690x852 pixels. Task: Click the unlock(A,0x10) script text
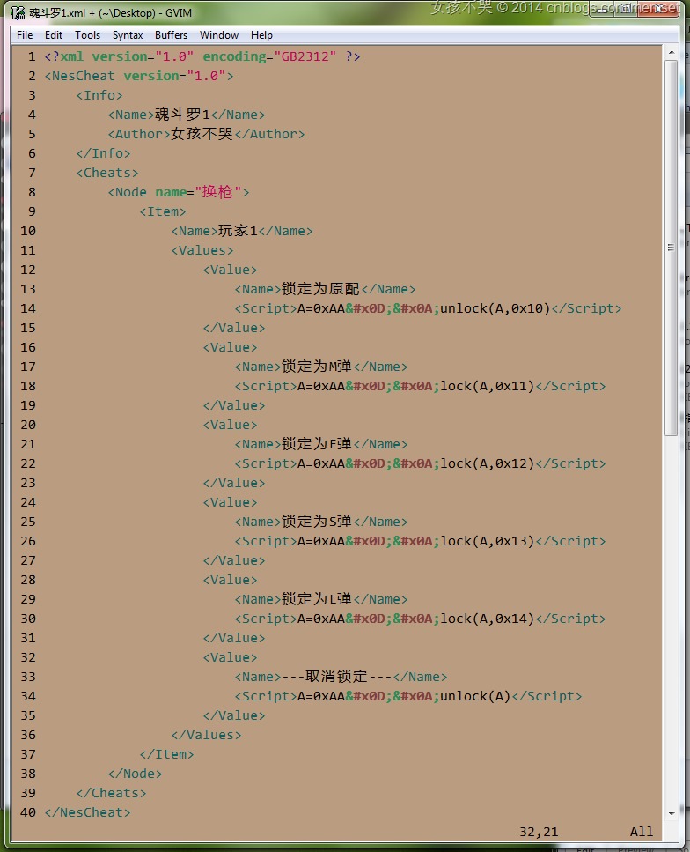point(495,308)
